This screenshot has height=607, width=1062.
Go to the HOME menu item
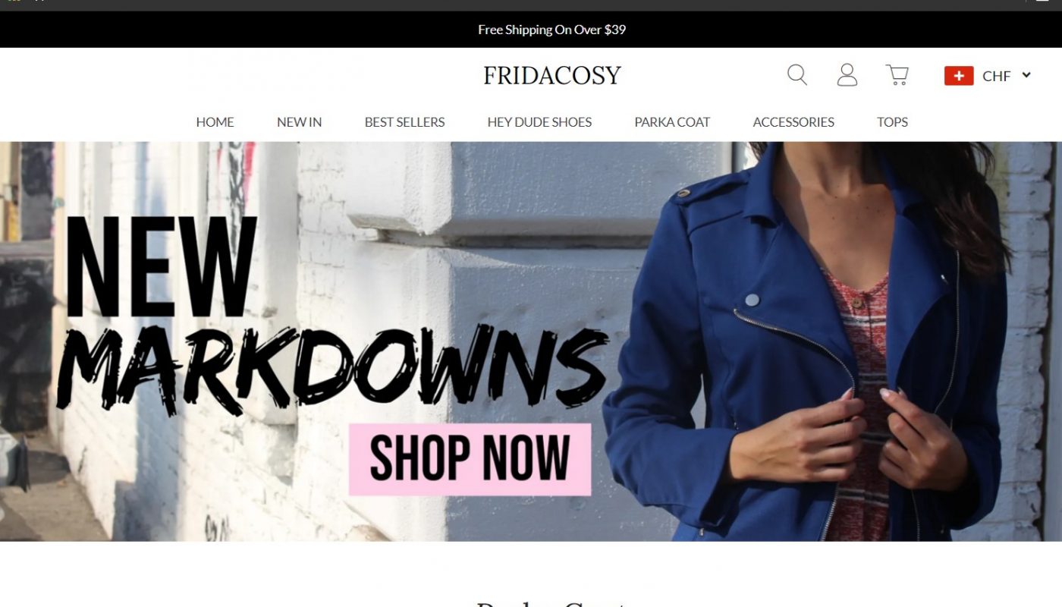coord(215,122)
